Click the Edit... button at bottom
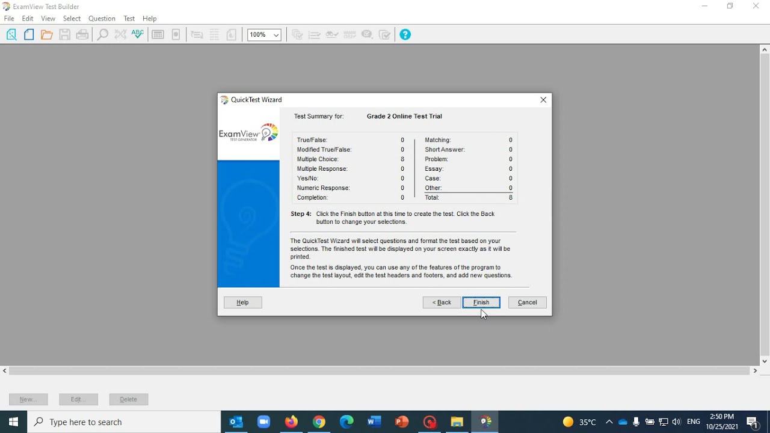 78,399
